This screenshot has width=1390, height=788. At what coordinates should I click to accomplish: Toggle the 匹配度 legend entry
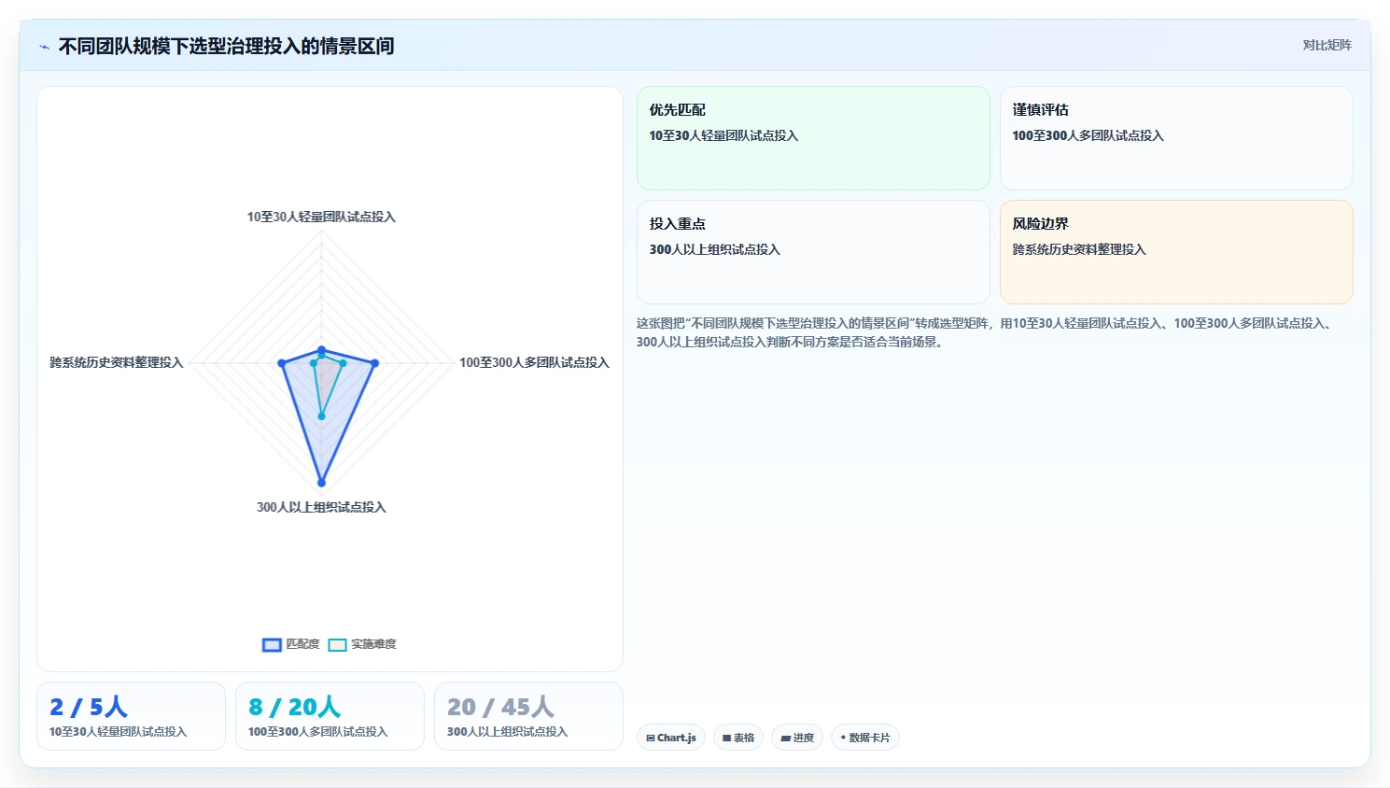tap(291, 644)
